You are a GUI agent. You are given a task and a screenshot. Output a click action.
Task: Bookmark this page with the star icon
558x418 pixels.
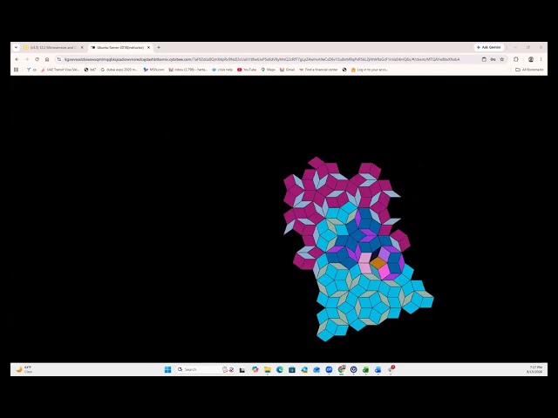pos(502,59)
